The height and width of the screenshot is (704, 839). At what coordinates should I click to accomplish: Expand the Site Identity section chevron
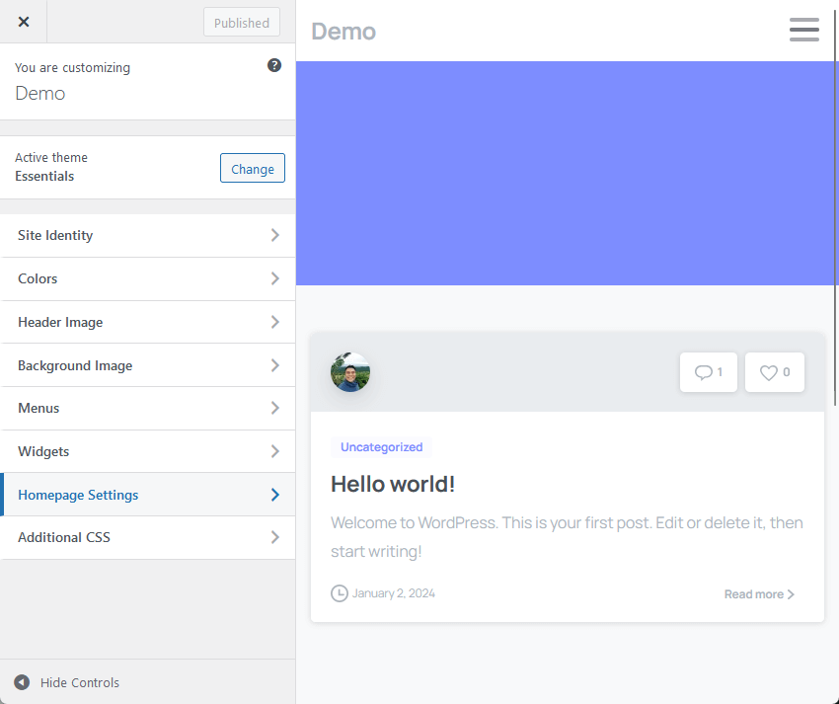pos(274,235)
